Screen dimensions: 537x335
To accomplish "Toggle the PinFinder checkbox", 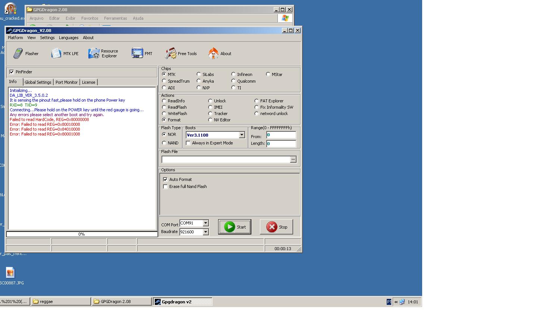I will (x=12, y=72).
